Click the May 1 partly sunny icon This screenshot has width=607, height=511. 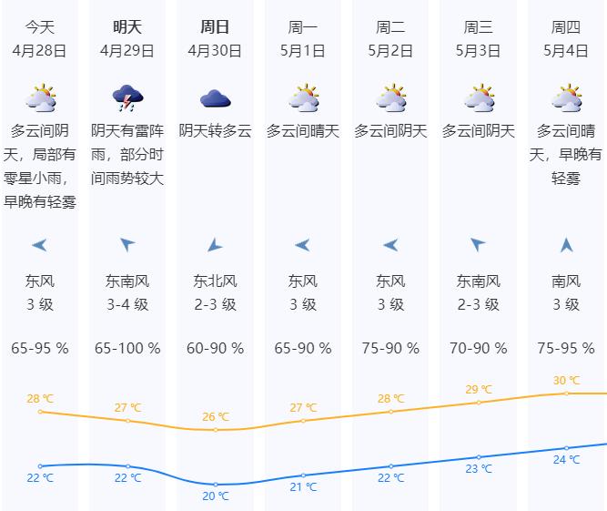tap(303, 97)
